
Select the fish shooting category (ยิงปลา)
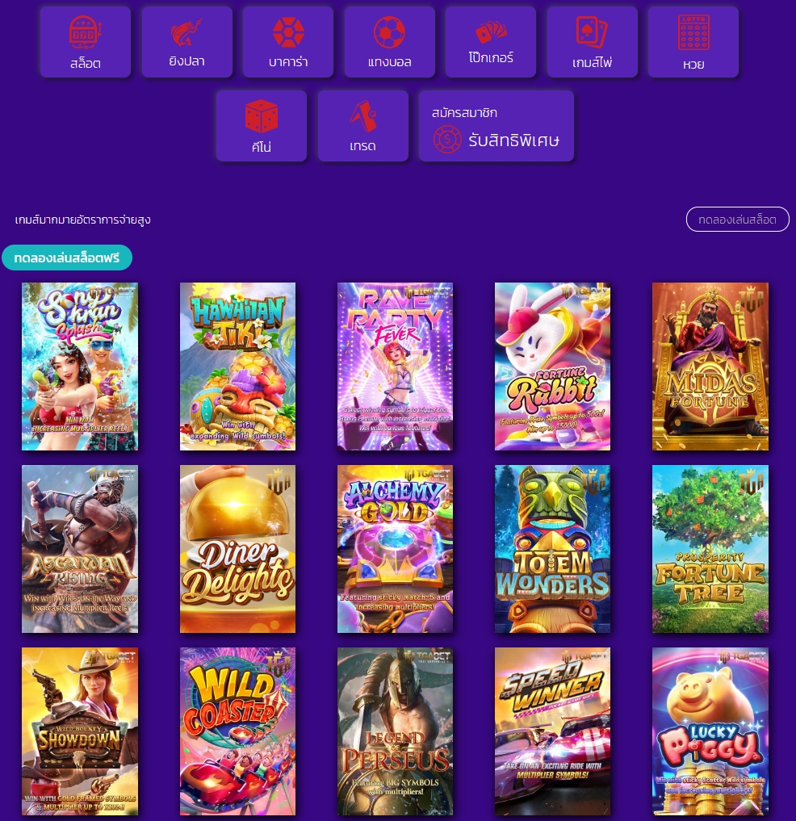(x=187, y=42)
